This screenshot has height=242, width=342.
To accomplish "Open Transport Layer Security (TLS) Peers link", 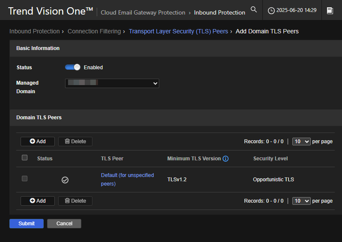I will [178, 31].
